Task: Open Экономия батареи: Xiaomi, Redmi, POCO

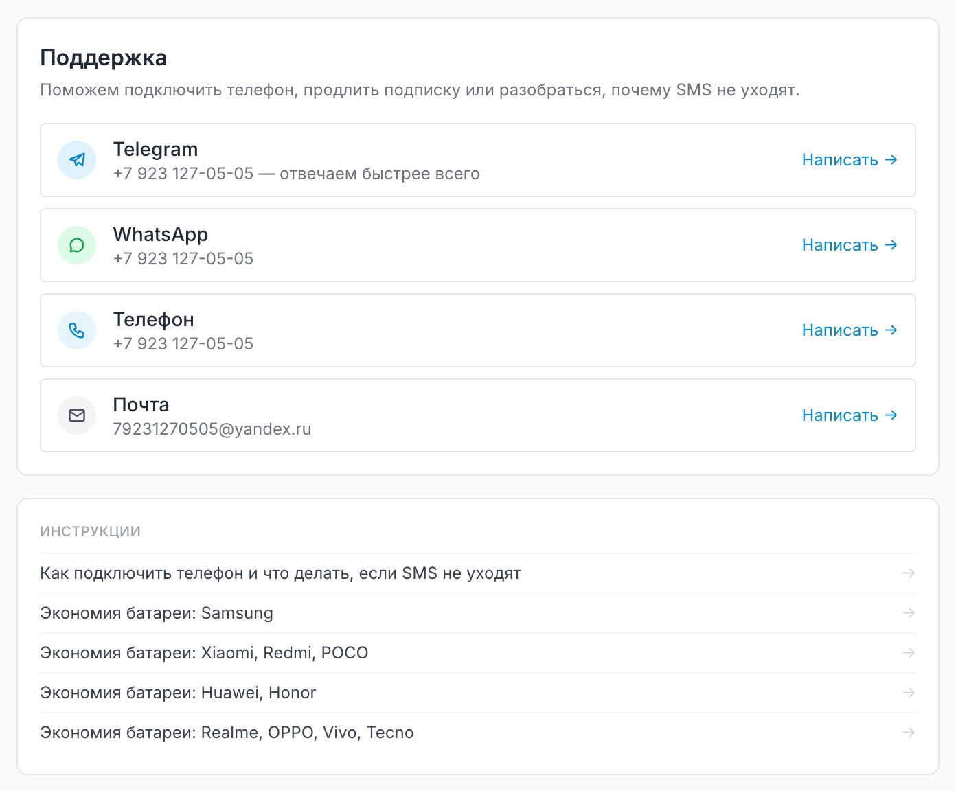Action: (478, 653)
